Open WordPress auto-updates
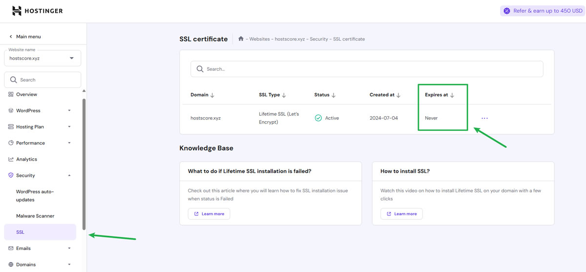 (35, 195)
